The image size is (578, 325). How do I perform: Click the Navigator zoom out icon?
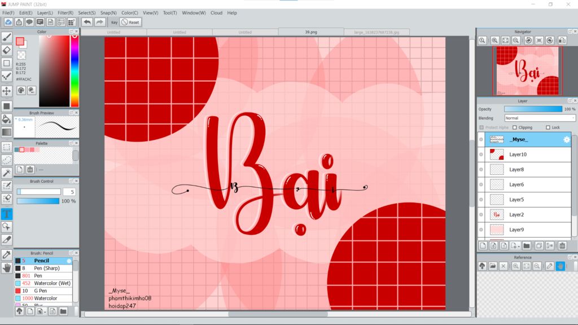pos(516,40)
